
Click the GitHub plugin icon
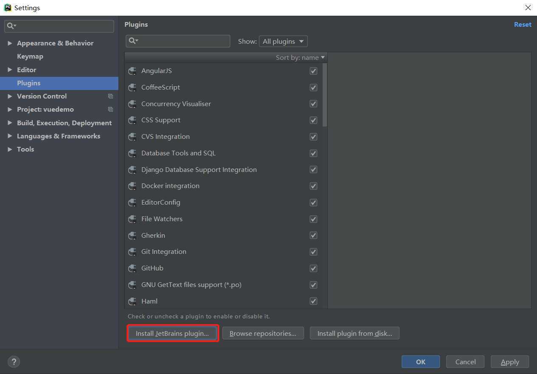tap(132, 268)
